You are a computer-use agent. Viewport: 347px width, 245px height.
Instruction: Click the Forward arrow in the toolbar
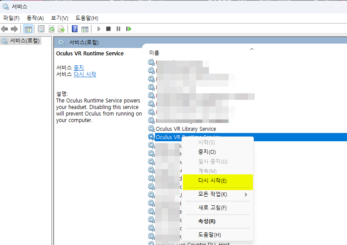click(14, 29)
